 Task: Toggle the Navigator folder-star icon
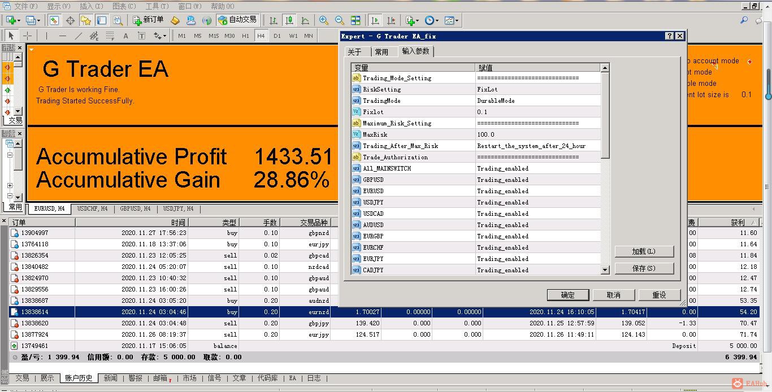pyautogui.click(x=86, y=20)
